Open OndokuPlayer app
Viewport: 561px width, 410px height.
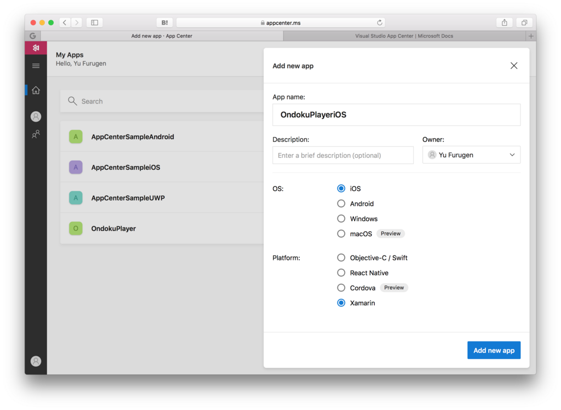point(162,229)
